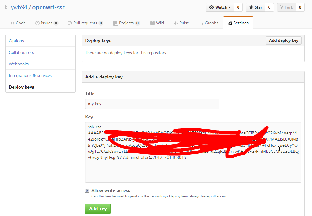Click the Graphs bar chart icon

point(201,23)
